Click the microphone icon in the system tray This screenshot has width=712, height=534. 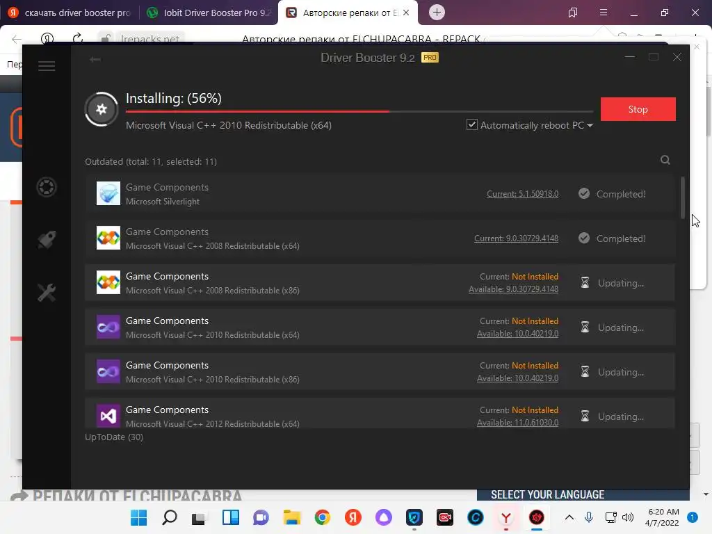(589, 517)
